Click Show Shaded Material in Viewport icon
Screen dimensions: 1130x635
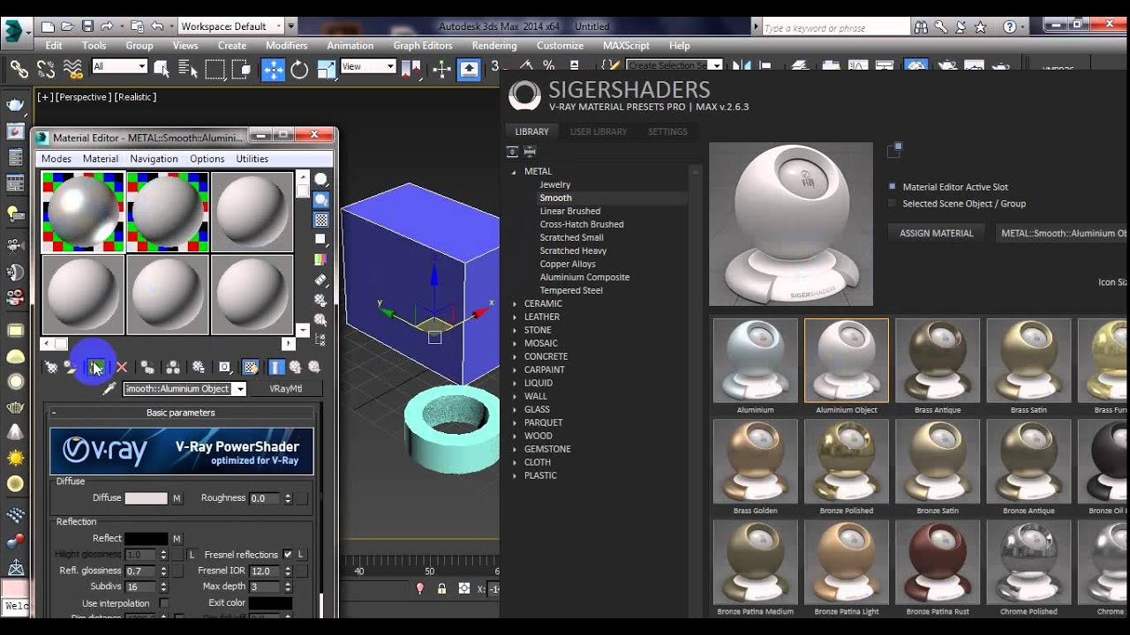[251, 367]
